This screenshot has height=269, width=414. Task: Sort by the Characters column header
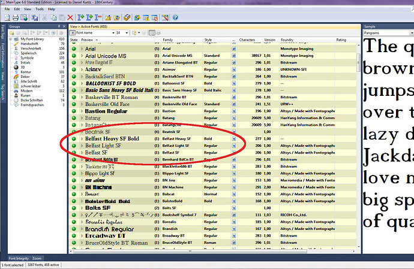coord(247,40)
